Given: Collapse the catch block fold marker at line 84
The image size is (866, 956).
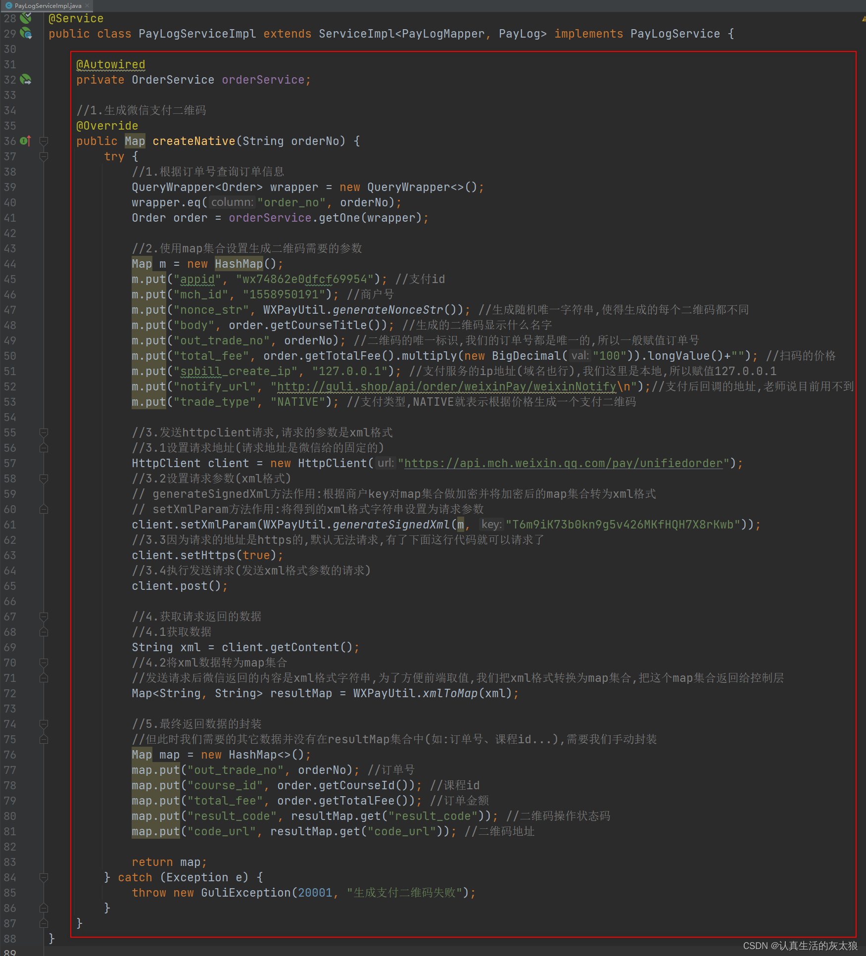Looking at the screenshot, I should pyautogui.click(x=44, y=877).
